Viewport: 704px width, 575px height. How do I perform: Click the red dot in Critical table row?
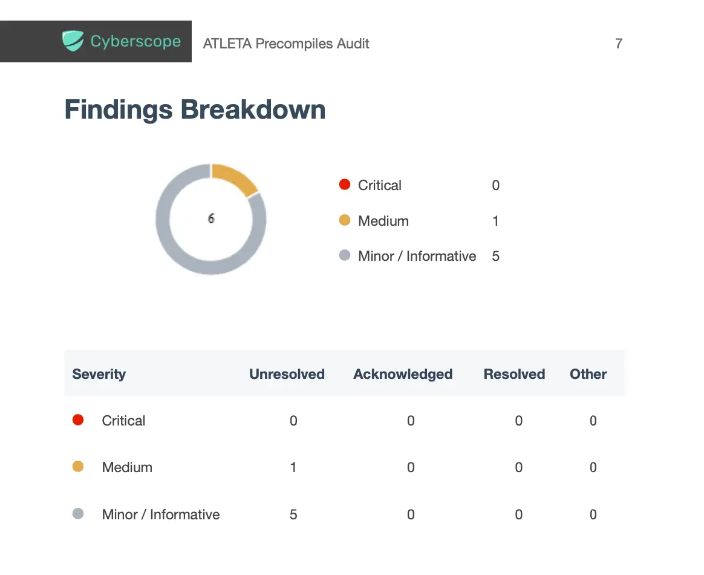point(78,419)
